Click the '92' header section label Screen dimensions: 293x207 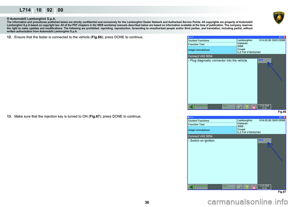[x=49, y=10]
